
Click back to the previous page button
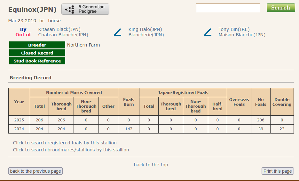(35, 171)
